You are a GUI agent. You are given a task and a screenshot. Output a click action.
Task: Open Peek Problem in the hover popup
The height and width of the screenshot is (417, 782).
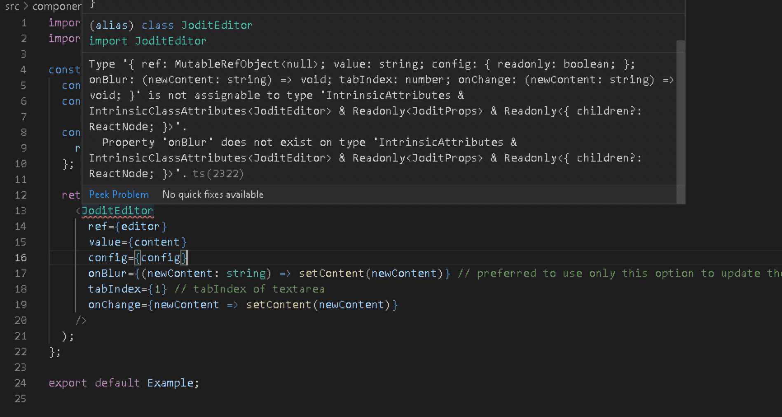pyautogui.click(x=119, y=194)
